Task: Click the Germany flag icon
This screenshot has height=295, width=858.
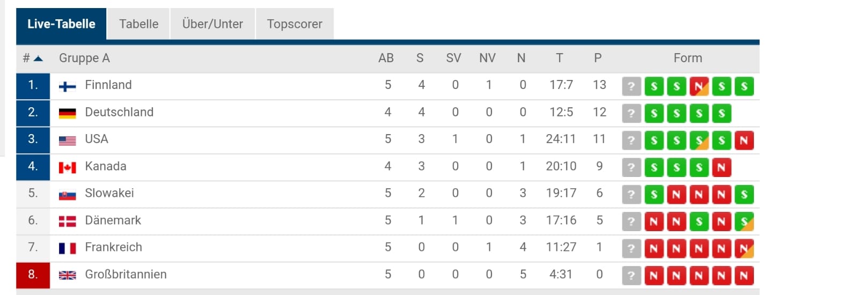Action: 67,113
